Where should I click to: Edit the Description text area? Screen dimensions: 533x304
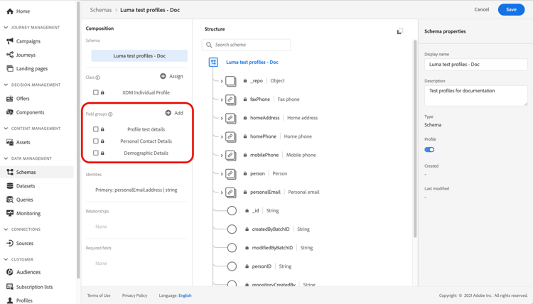(x=475, y=95)
